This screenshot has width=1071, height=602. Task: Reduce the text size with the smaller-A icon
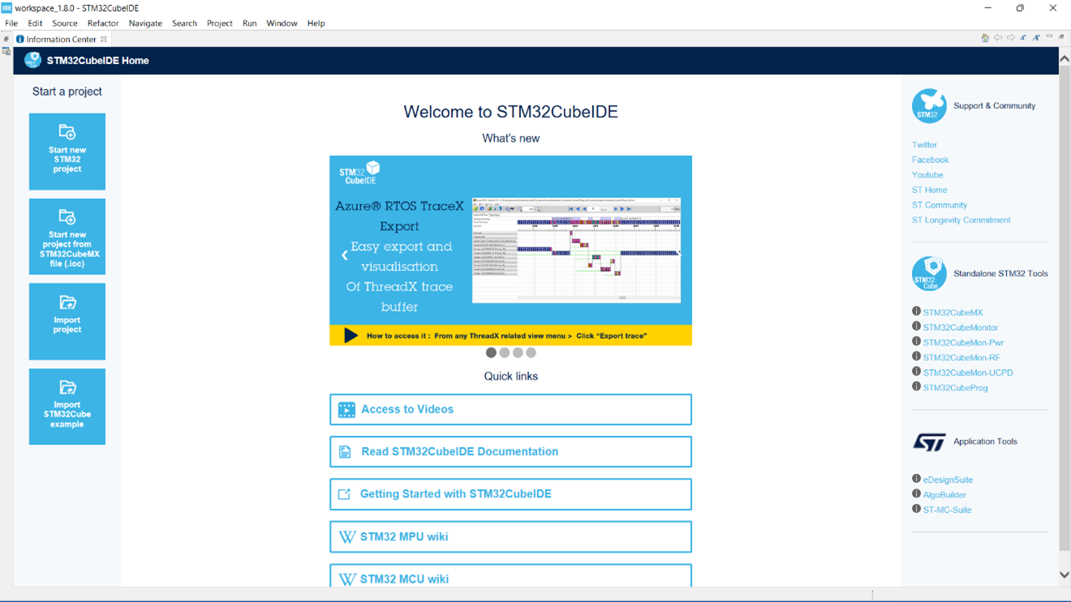[x=1023, y=37]
